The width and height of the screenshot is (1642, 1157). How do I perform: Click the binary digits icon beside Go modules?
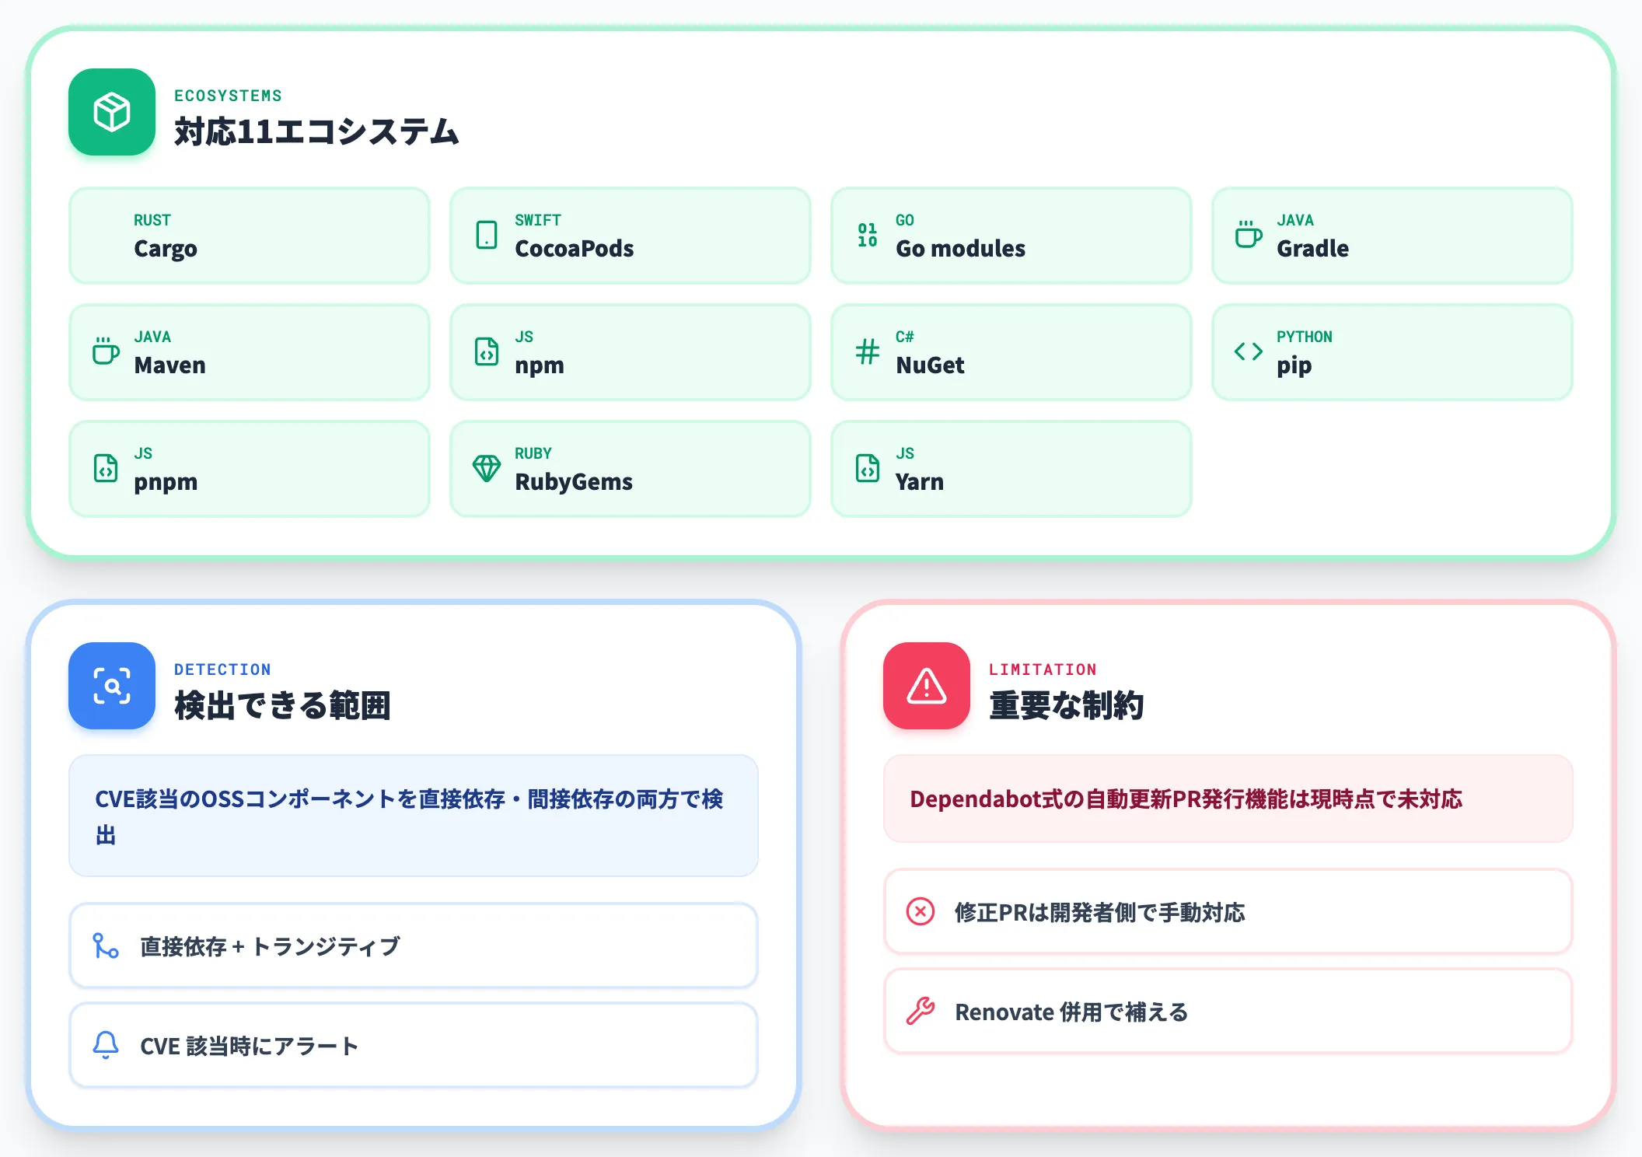coord(868,235)
